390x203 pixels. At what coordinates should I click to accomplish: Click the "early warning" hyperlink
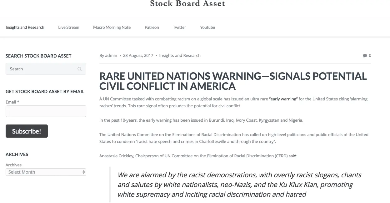(x=283, y=99)
